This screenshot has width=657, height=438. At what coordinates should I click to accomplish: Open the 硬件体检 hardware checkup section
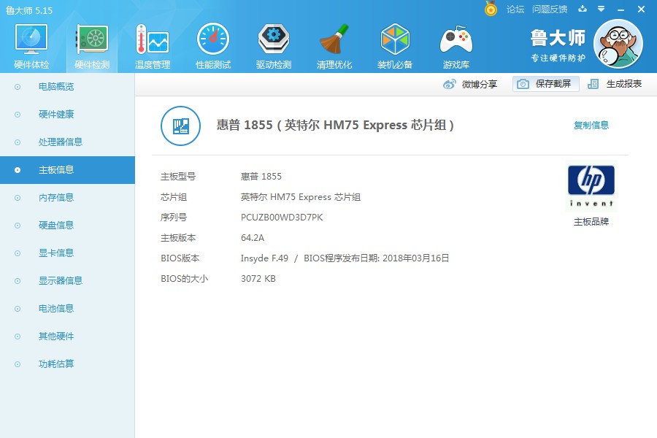pyautogui.click(x=31, y=46)
